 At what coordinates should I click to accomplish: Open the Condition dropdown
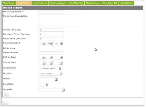coord(43,85)
